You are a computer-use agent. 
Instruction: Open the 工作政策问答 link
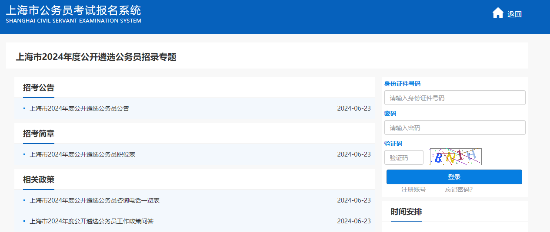[91, 221]
